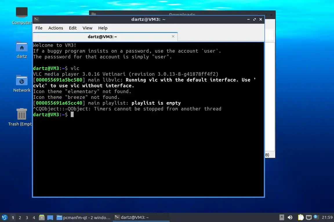Close the terminal window
The image size is (334, 222).
pyautogui.click(x=261, y=19)
